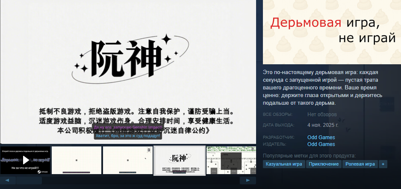Select the second screenshot thumbnail
The width and height of the screenshot is (401, 189).
pos(77,160)
